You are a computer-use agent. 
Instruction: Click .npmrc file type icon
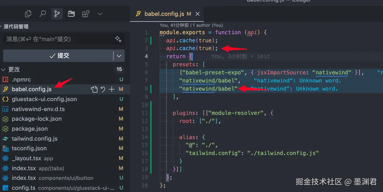click(x=5, y=79)
